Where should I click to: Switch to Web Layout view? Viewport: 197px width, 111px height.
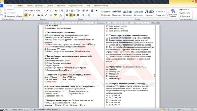click(x=168, y=109)
